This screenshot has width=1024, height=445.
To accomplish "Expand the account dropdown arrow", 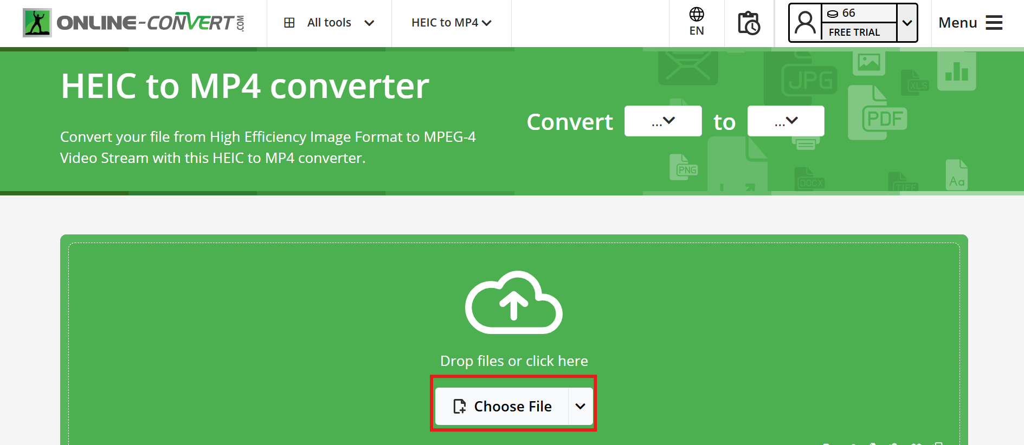I will pos(907,23).
